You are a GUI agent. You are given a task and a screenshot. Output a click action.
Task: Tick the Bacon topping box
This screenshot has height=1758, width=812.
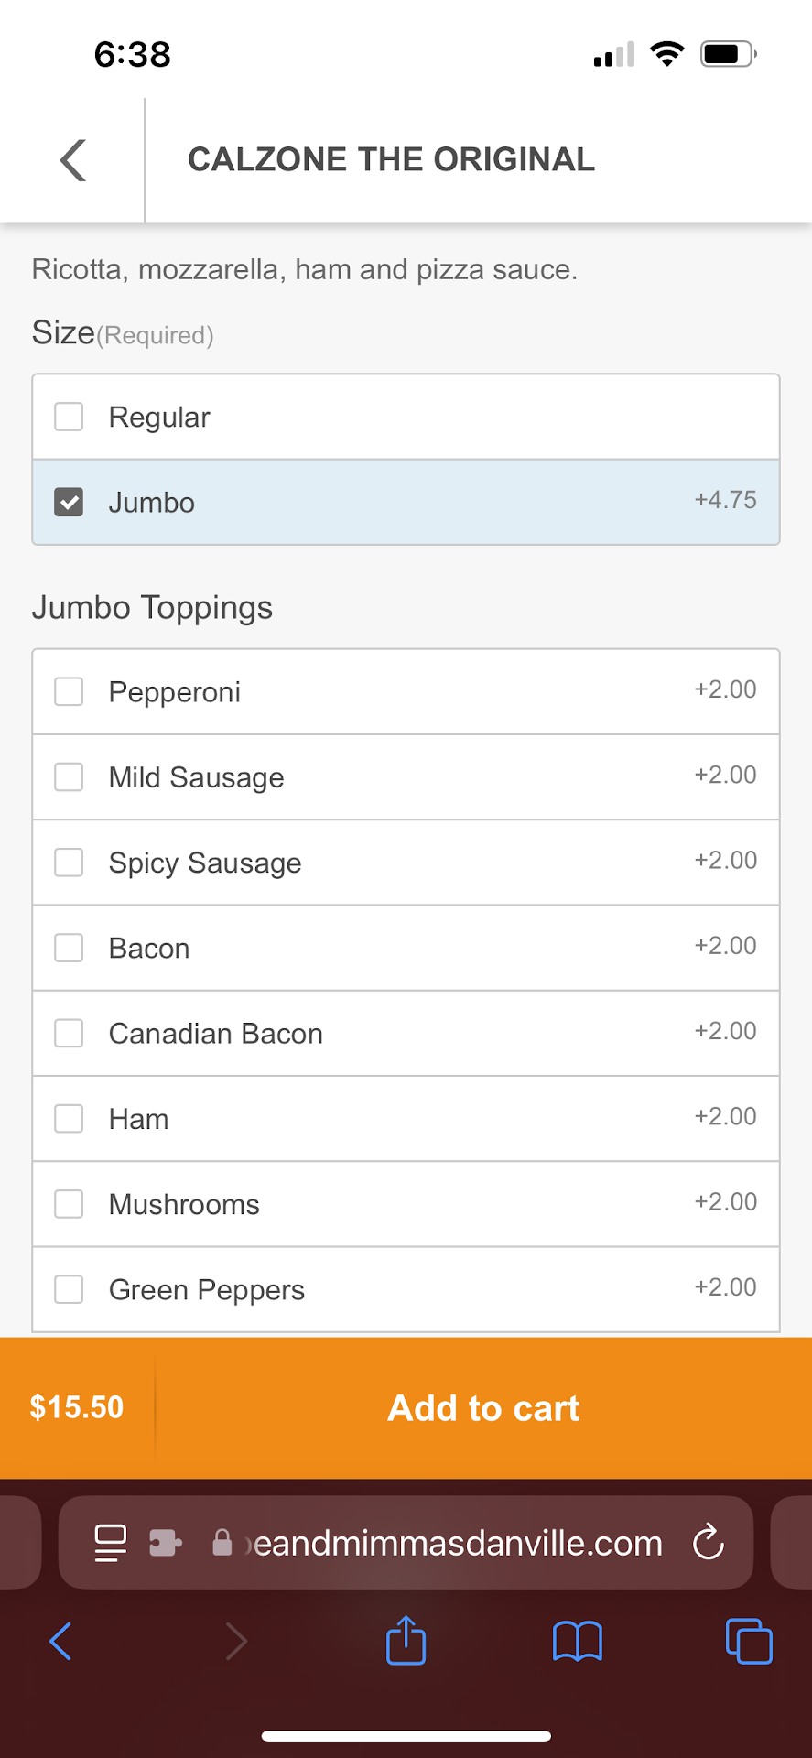[x=69, y=948]
